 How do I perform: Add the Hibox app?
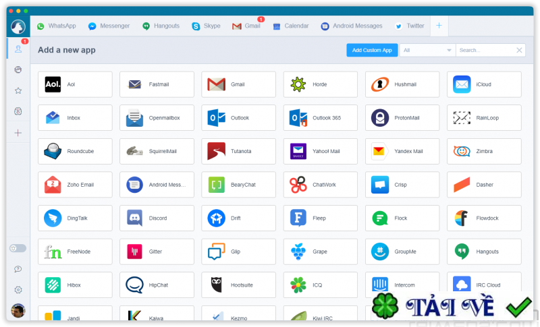click(x=75, y=285)
